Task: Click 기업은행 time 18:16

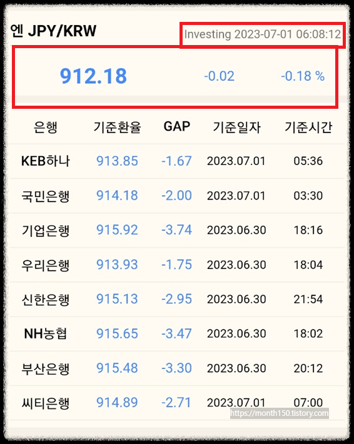Action: point(308,230)
